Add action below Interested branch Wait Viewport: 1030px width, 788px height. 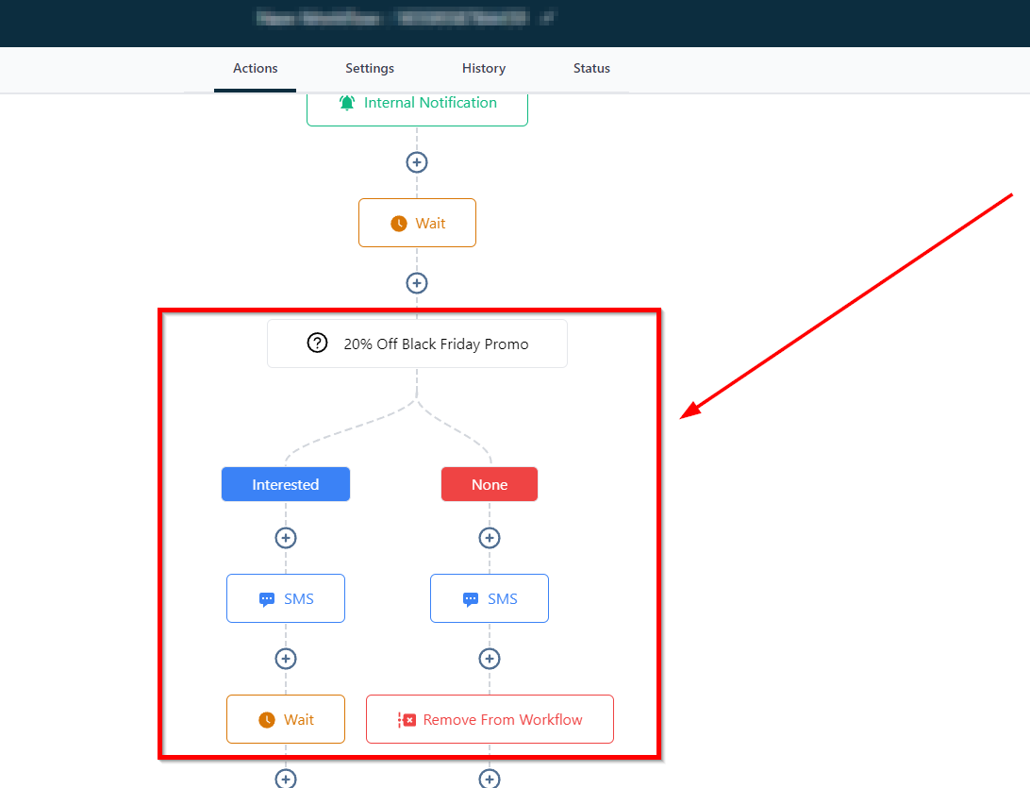pos(286,779)
